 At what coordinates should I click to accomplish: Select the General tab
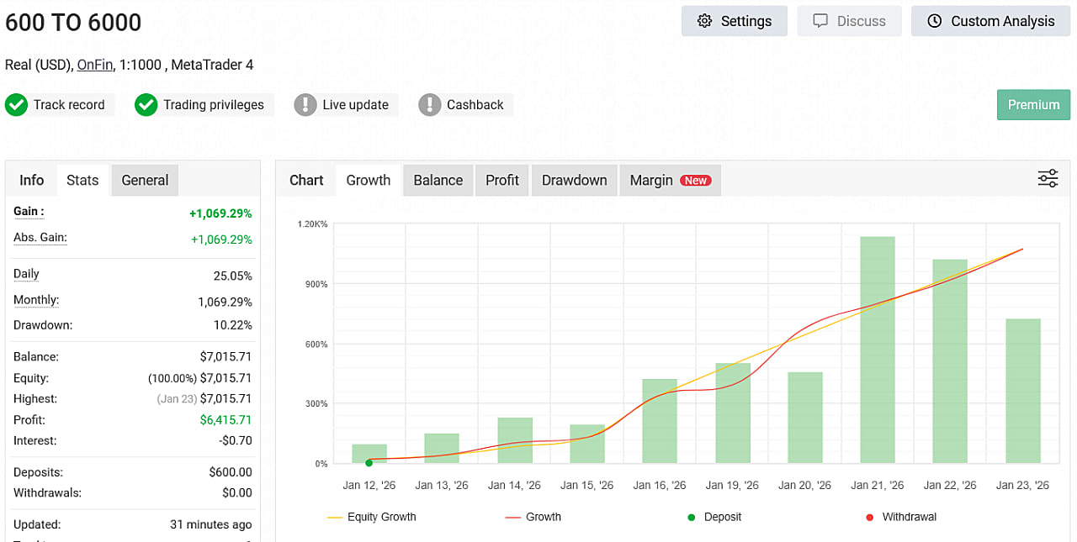145,180
